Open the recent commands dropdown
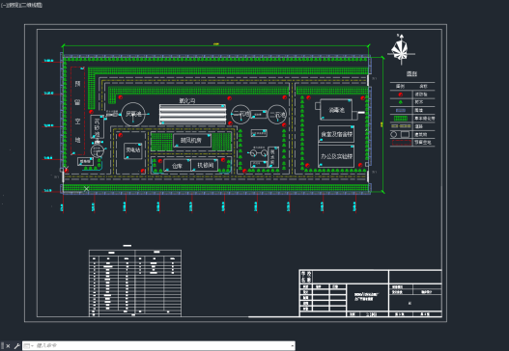Viewport: 509px width, 351px height. click(x=28, y=346)
